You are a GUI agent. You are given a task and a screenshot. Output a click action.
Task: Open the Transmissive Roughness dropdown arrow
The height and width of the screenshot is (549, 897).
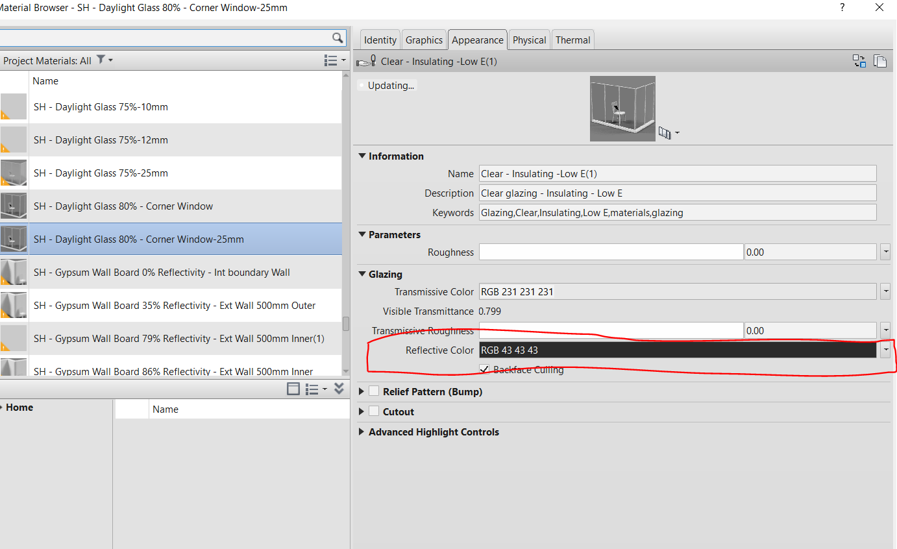point(885,330)
